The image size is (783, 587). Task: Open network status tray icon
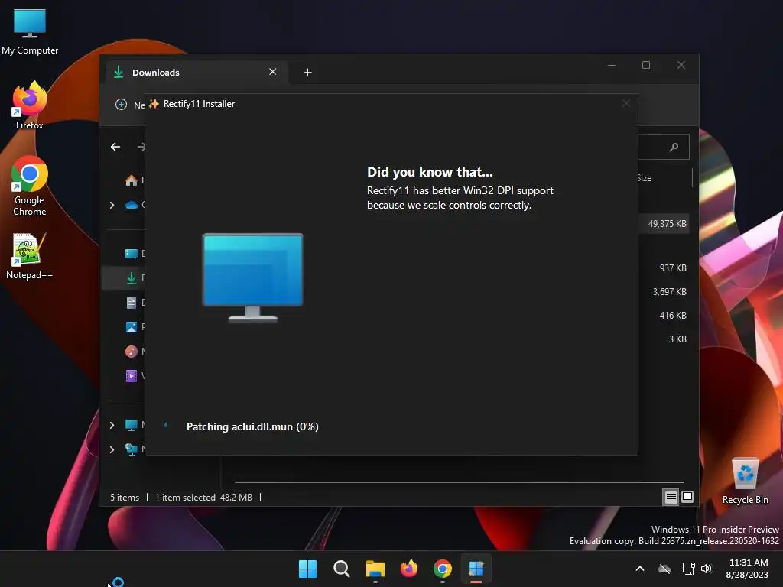pos(689,569)
